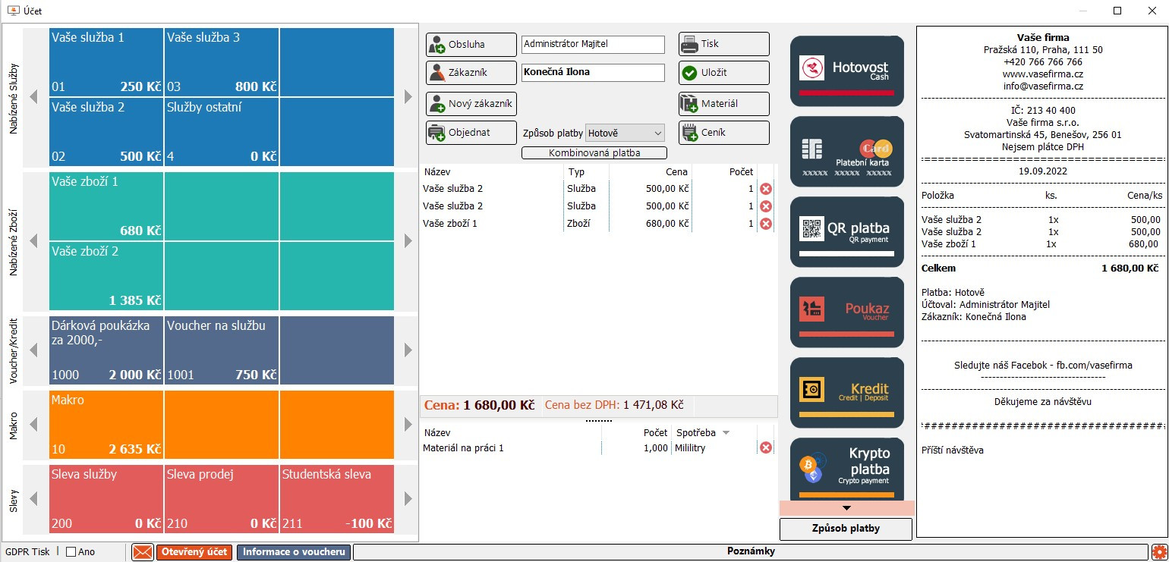Run the Makro tile 2 635 Kč
Image resolution: width=1169 pixels, height=562 pixels.
click(x=106, y=425)
